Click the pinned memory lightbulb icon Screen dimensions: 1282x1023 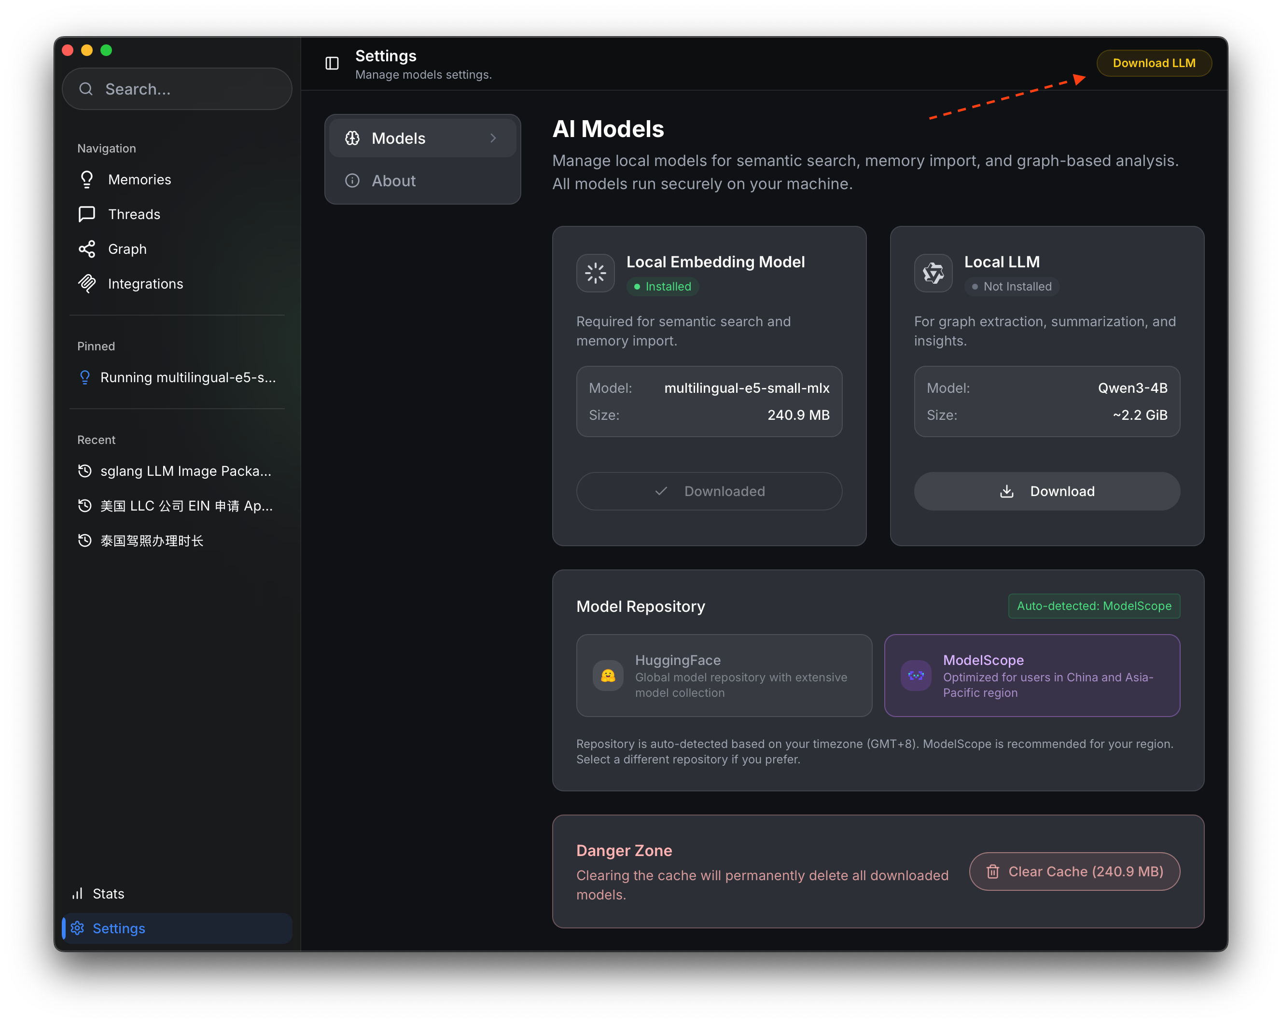pyautogui.click(x=85, y=377)
